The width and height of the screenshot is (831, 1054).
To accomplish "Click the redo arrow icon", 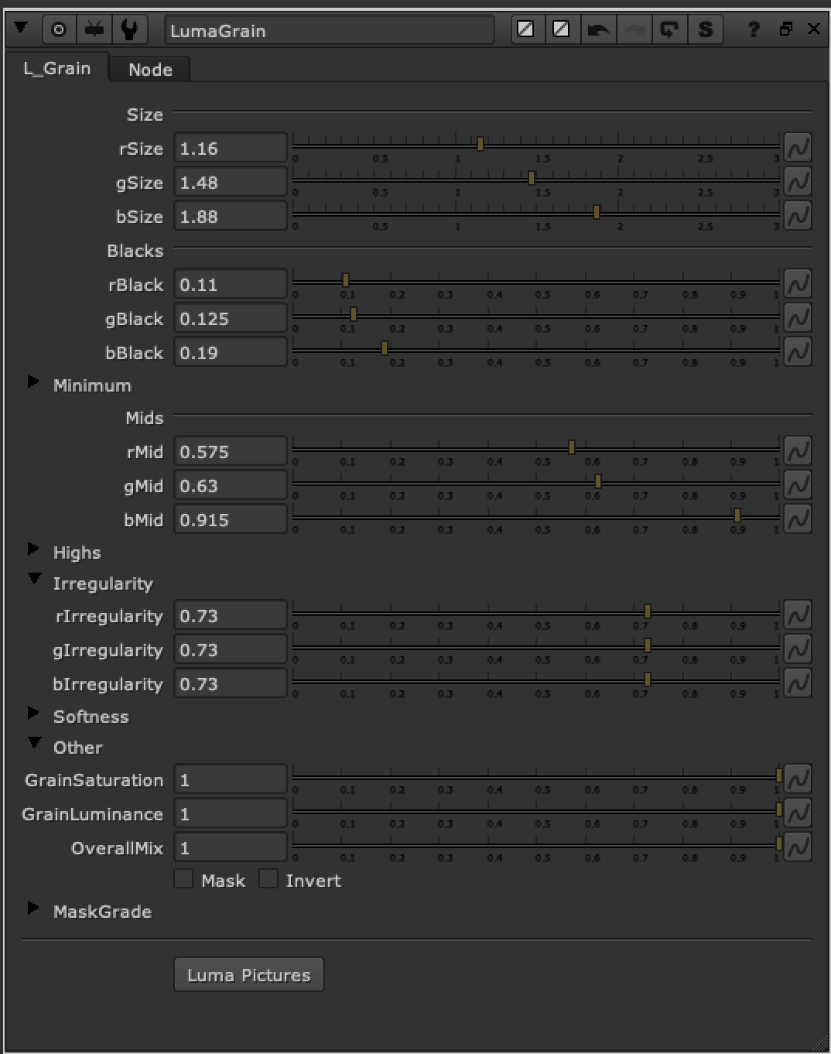I will [634, 29].
